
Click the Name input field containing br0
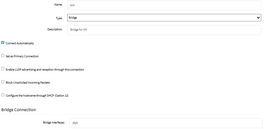(x=164, y=5)
